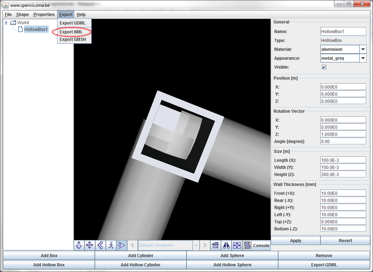
Task: Open the Material dropdown arrow
Action: [363, 49]
